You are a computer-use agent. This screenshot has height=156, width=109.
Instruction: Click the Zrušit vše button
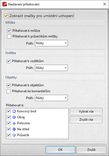(x=86, y=120)
